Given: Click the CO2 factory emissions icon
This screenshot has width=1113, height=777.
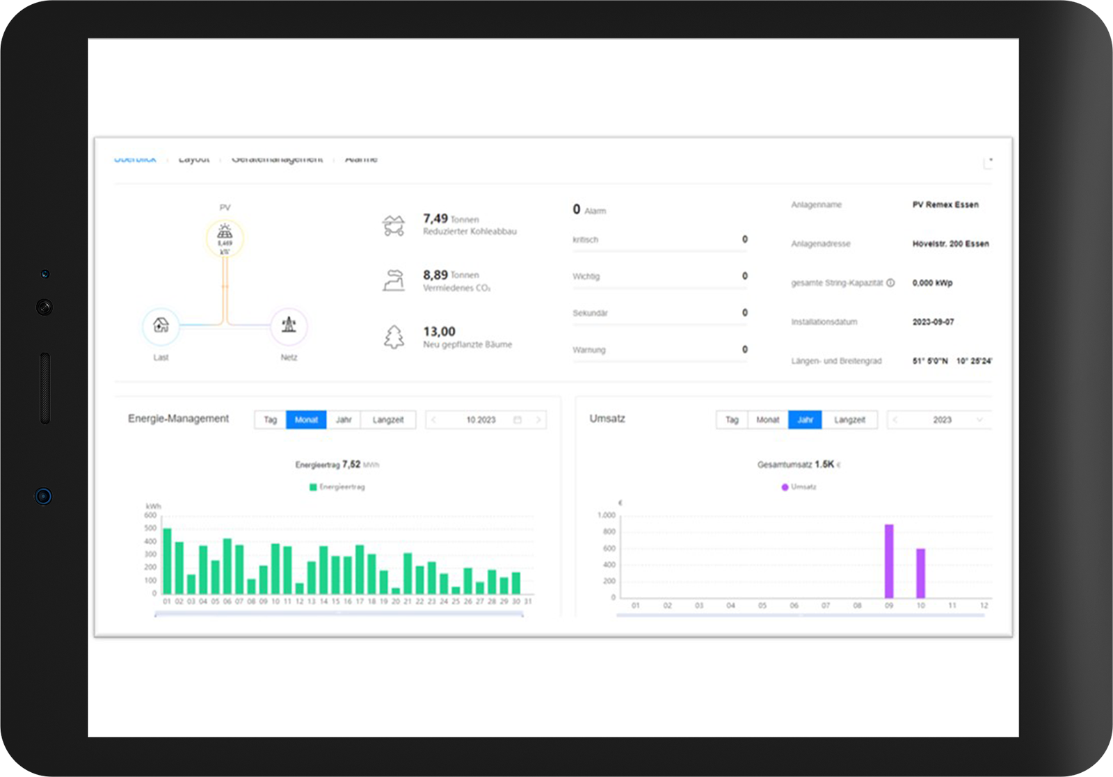Looking at the screenshot, I should (394, 280).
